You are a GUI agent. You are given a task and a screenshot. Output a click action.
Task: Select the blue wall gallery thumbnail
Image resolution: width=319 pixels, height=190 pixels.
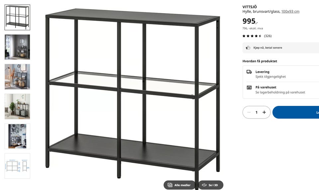coord(17,136)
